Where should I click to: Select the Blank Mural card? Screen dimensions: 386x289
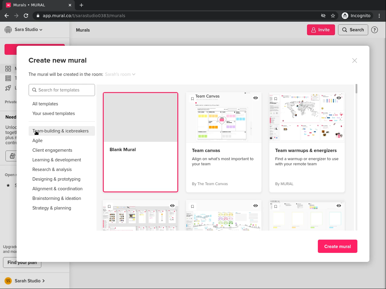(141, 142)
